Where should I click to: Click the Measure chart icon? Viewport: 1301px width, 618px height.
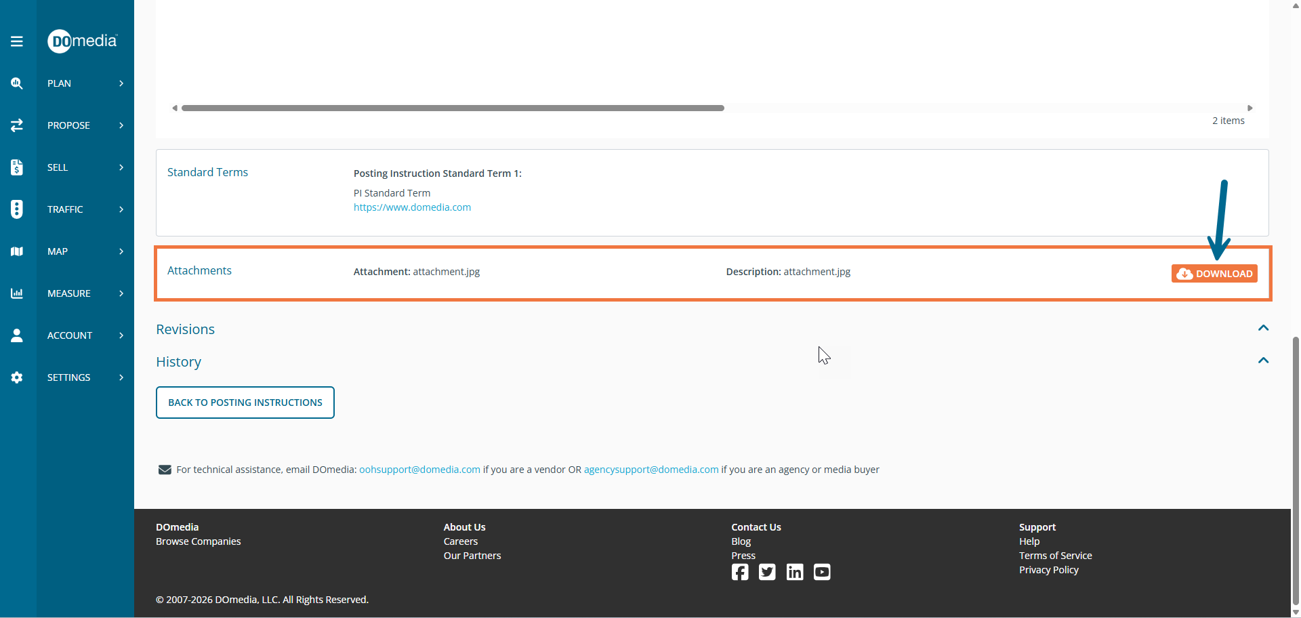(x=17, y=293)
